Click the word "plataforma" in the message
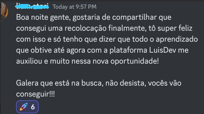204x114 pixels. (x=128, y=50)
